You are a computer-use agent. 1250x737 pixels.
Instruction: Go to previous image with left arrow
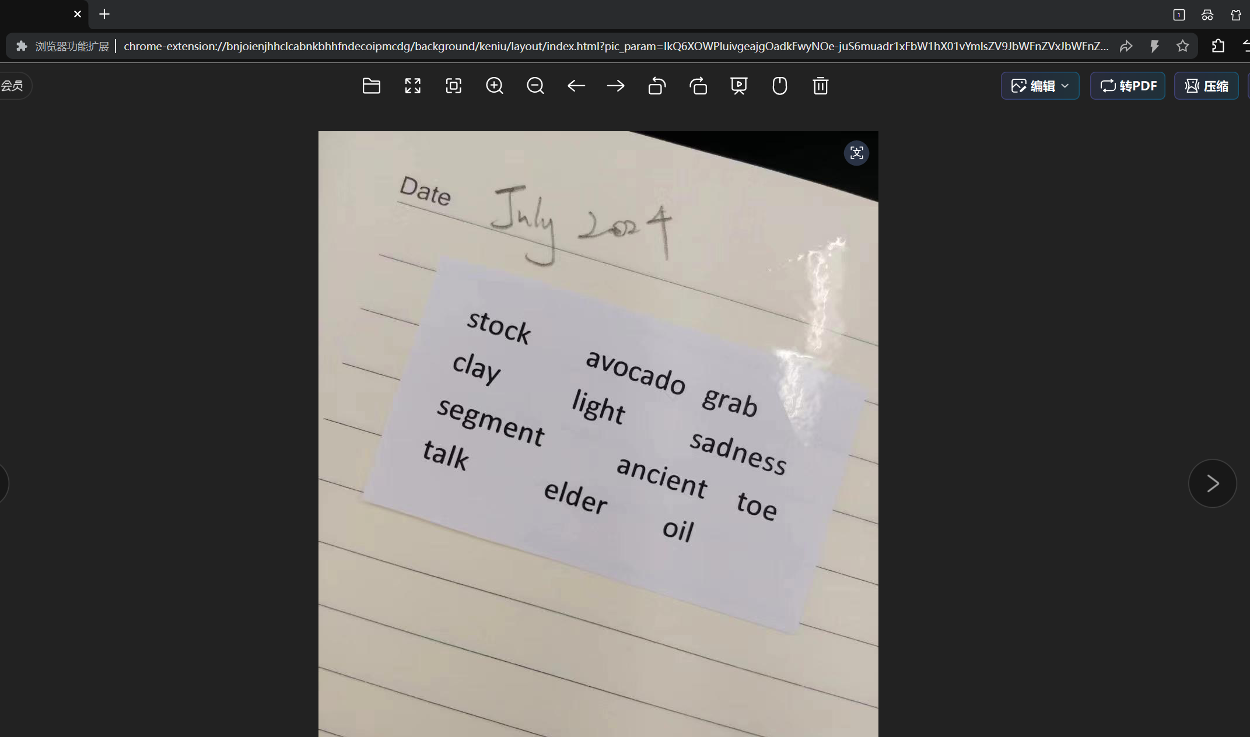coord(576,86)
